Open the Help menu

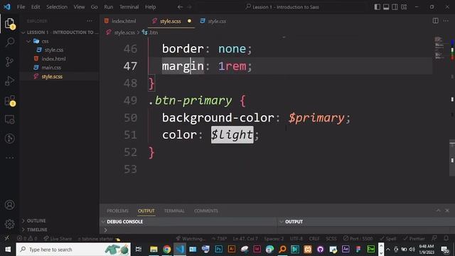150,7
